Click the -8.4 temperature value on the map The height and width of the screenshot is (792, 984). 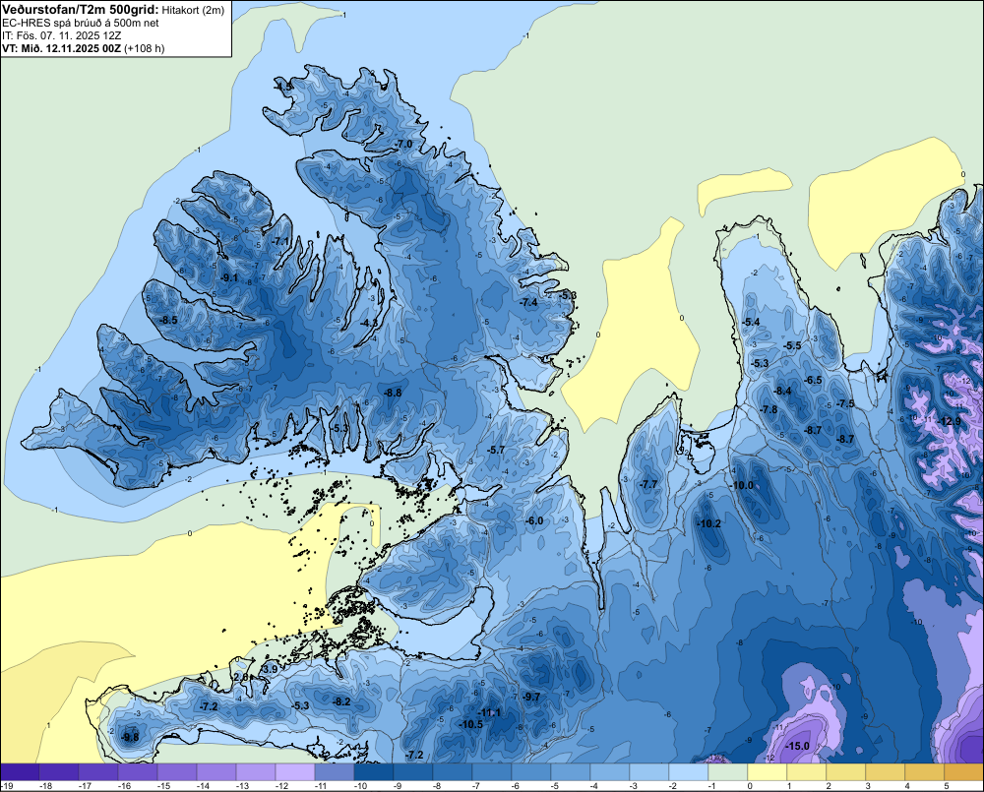[782, 391]
